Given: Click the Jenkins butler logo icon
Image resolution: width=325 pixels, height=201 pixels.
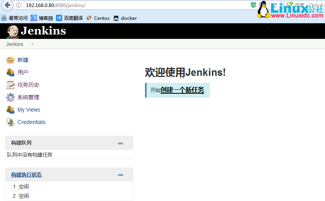Looking at the screenshot, I should (x=13, y=32).
